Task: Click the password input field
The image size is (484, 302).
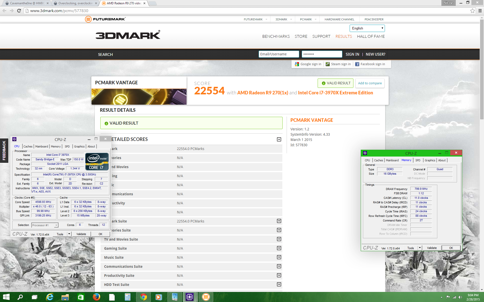Action: [322, 54]
